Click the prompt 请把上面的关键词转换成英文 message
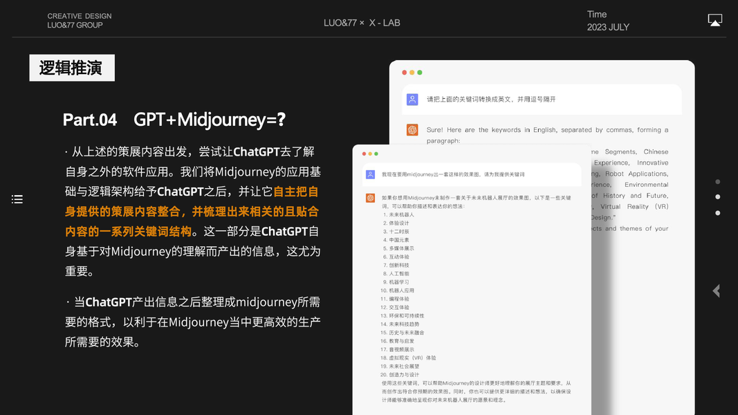 pos(491,100)
